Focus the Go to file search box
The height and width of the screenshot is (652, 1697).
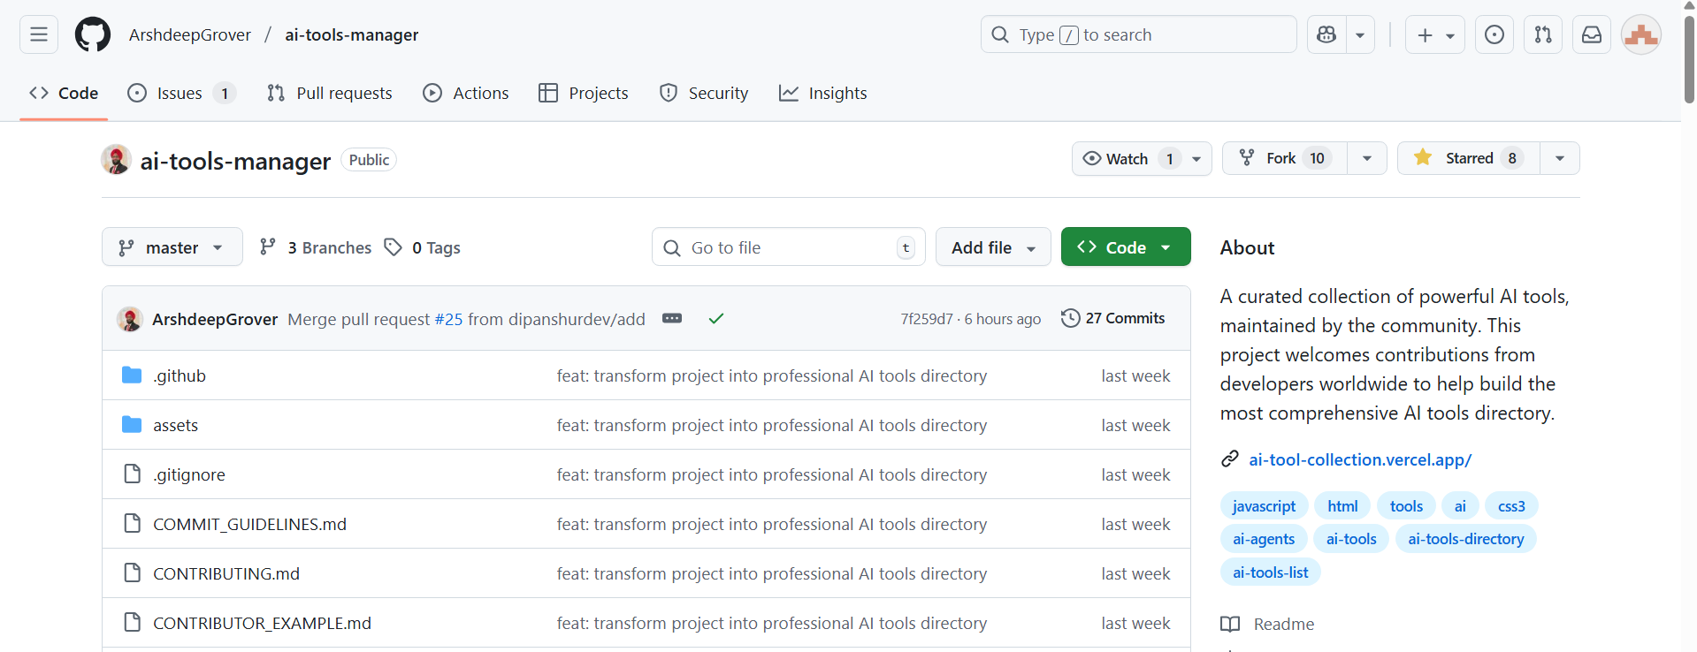(789, 247)
